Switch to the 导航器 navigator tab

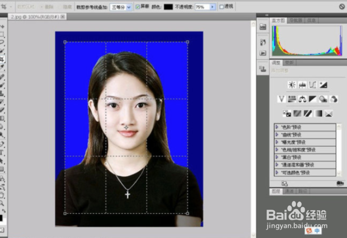point(296,21)
